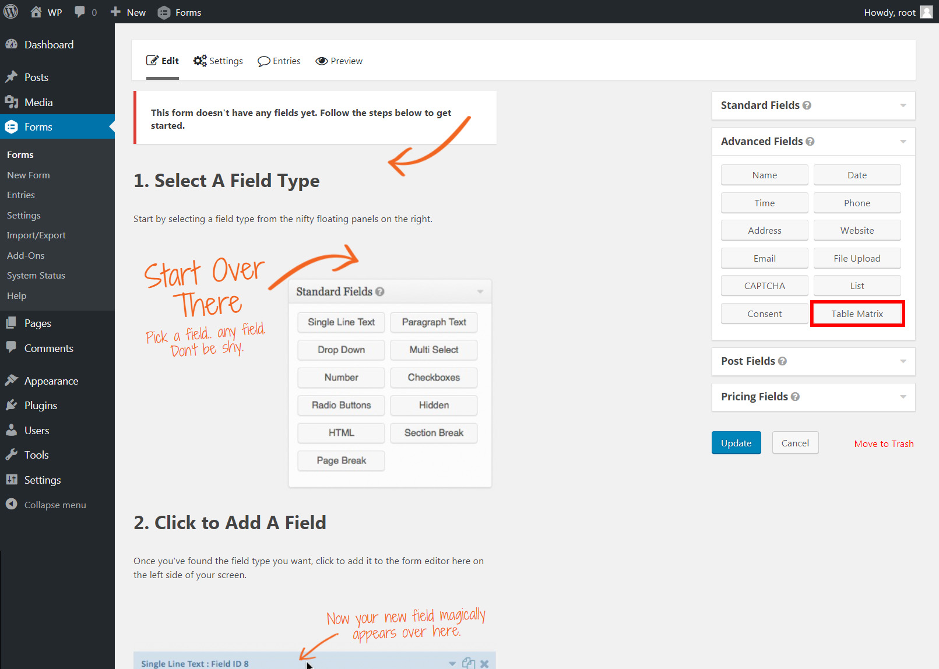Add a Table Matrix field
The image size is (939, 669).
click(x=857, y=314)
